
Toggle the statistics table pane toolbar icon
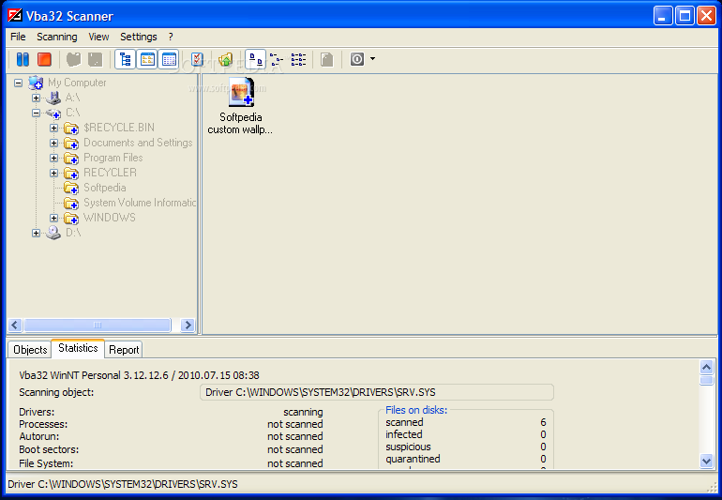169,59
